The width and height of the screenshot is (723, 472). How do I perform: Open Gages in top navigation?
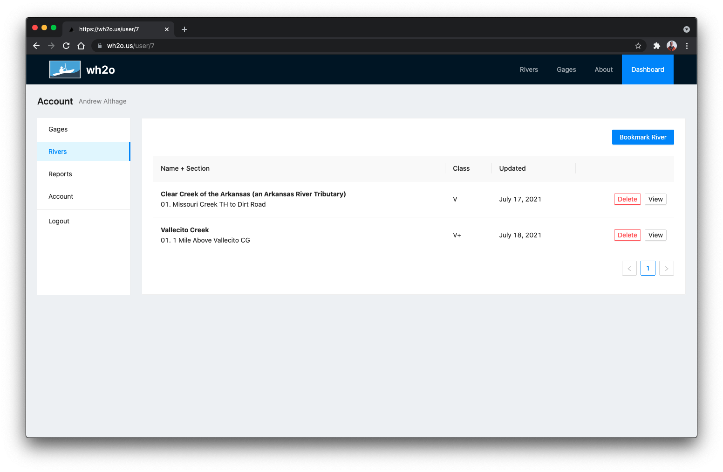pos(566,69)
